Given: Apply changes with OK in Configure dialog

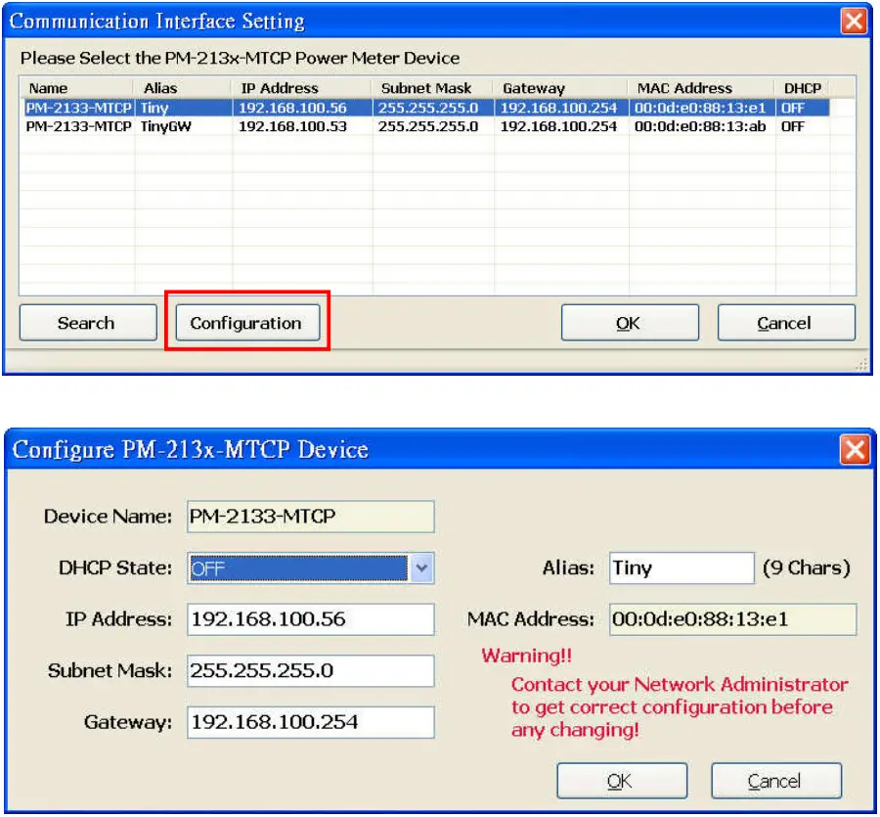Looking at the screenshot, I should [x=622, y=780].
